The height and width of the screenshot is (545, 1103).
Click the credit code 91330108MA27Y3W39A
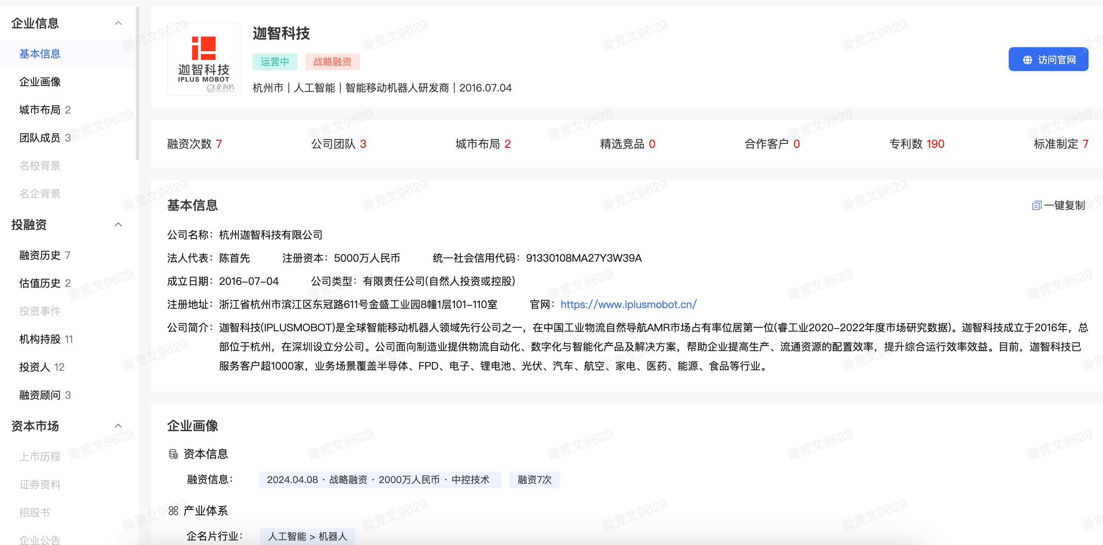point(583,258)
